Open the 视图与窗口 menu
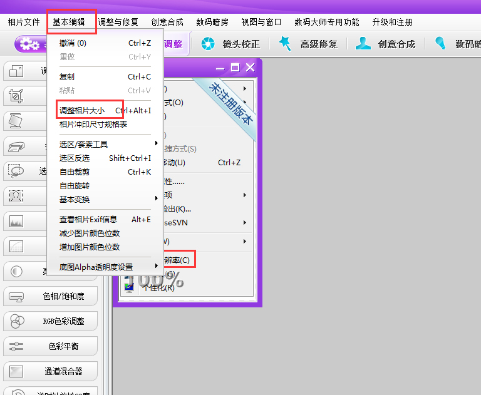Image resolution: width=481 pixels, height=395 pixels. [261, 22]
